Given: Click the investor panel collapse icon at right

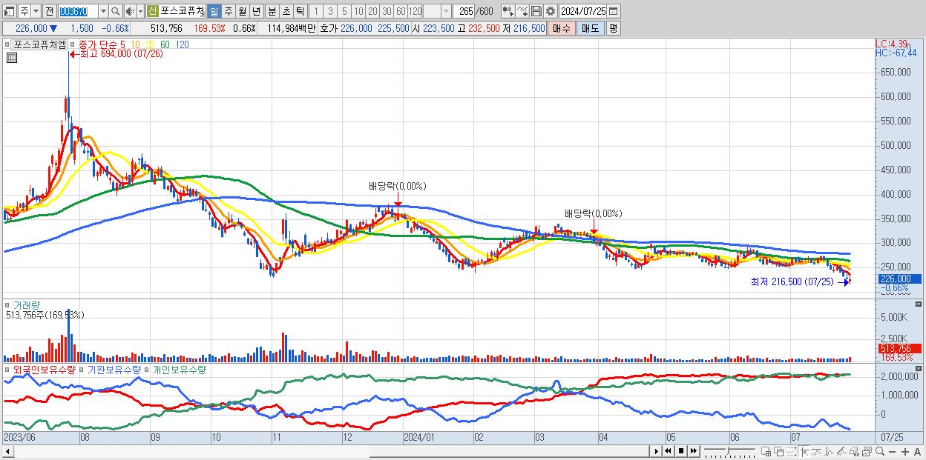Looking at the screenshot, I should pos(920,369).
